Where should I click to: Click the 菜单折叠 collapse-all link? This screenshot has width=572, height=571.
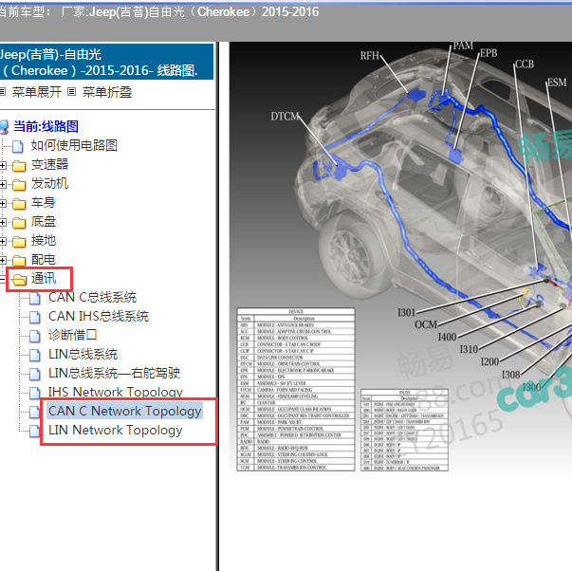107,92
